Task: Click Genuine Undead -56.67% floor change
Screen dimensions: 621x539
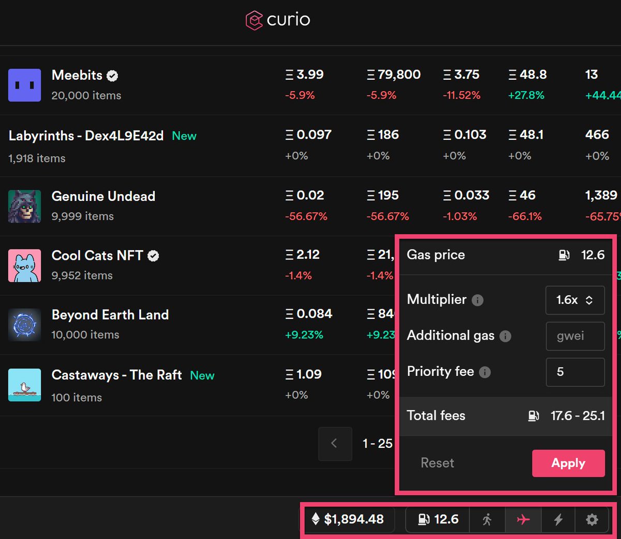Action: coord(306,216)
